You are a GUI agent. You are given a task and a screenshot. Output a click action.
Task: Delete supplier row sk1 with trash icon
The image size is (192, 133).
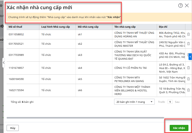pos(188,34)
